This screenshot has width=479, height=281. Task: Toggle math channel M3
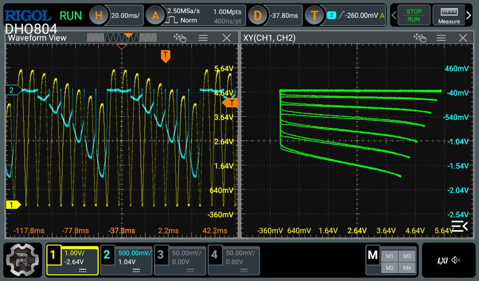click(407, 256)
